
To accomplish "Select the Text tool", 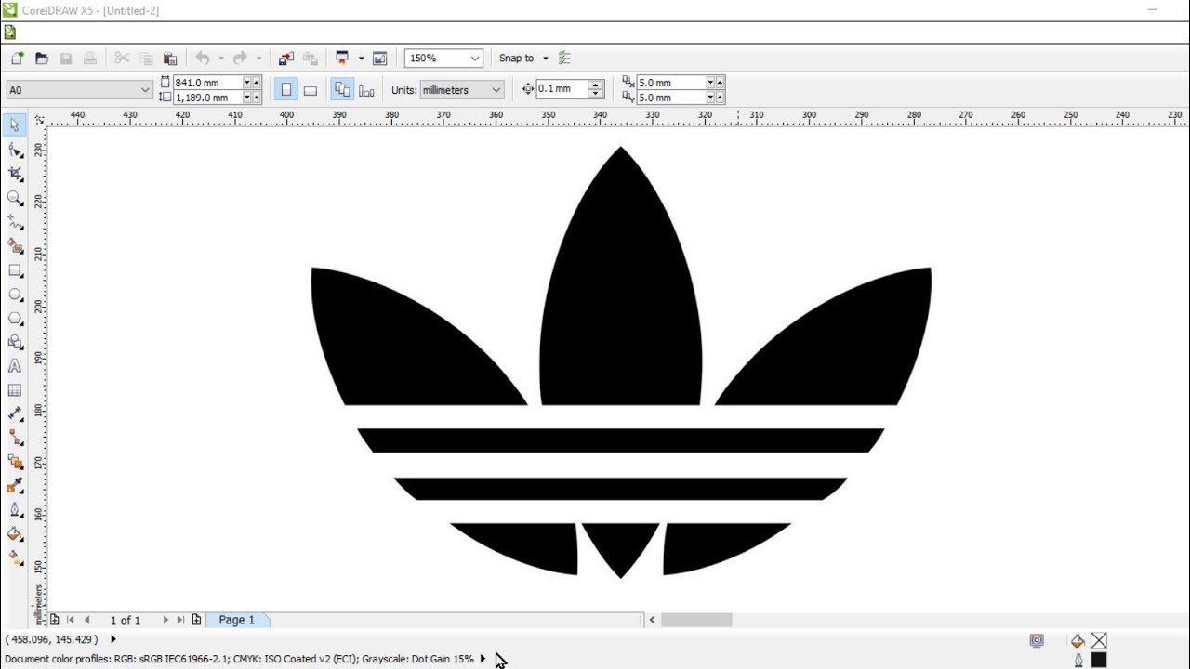I will pyautogui.click(x=15, y=367).
